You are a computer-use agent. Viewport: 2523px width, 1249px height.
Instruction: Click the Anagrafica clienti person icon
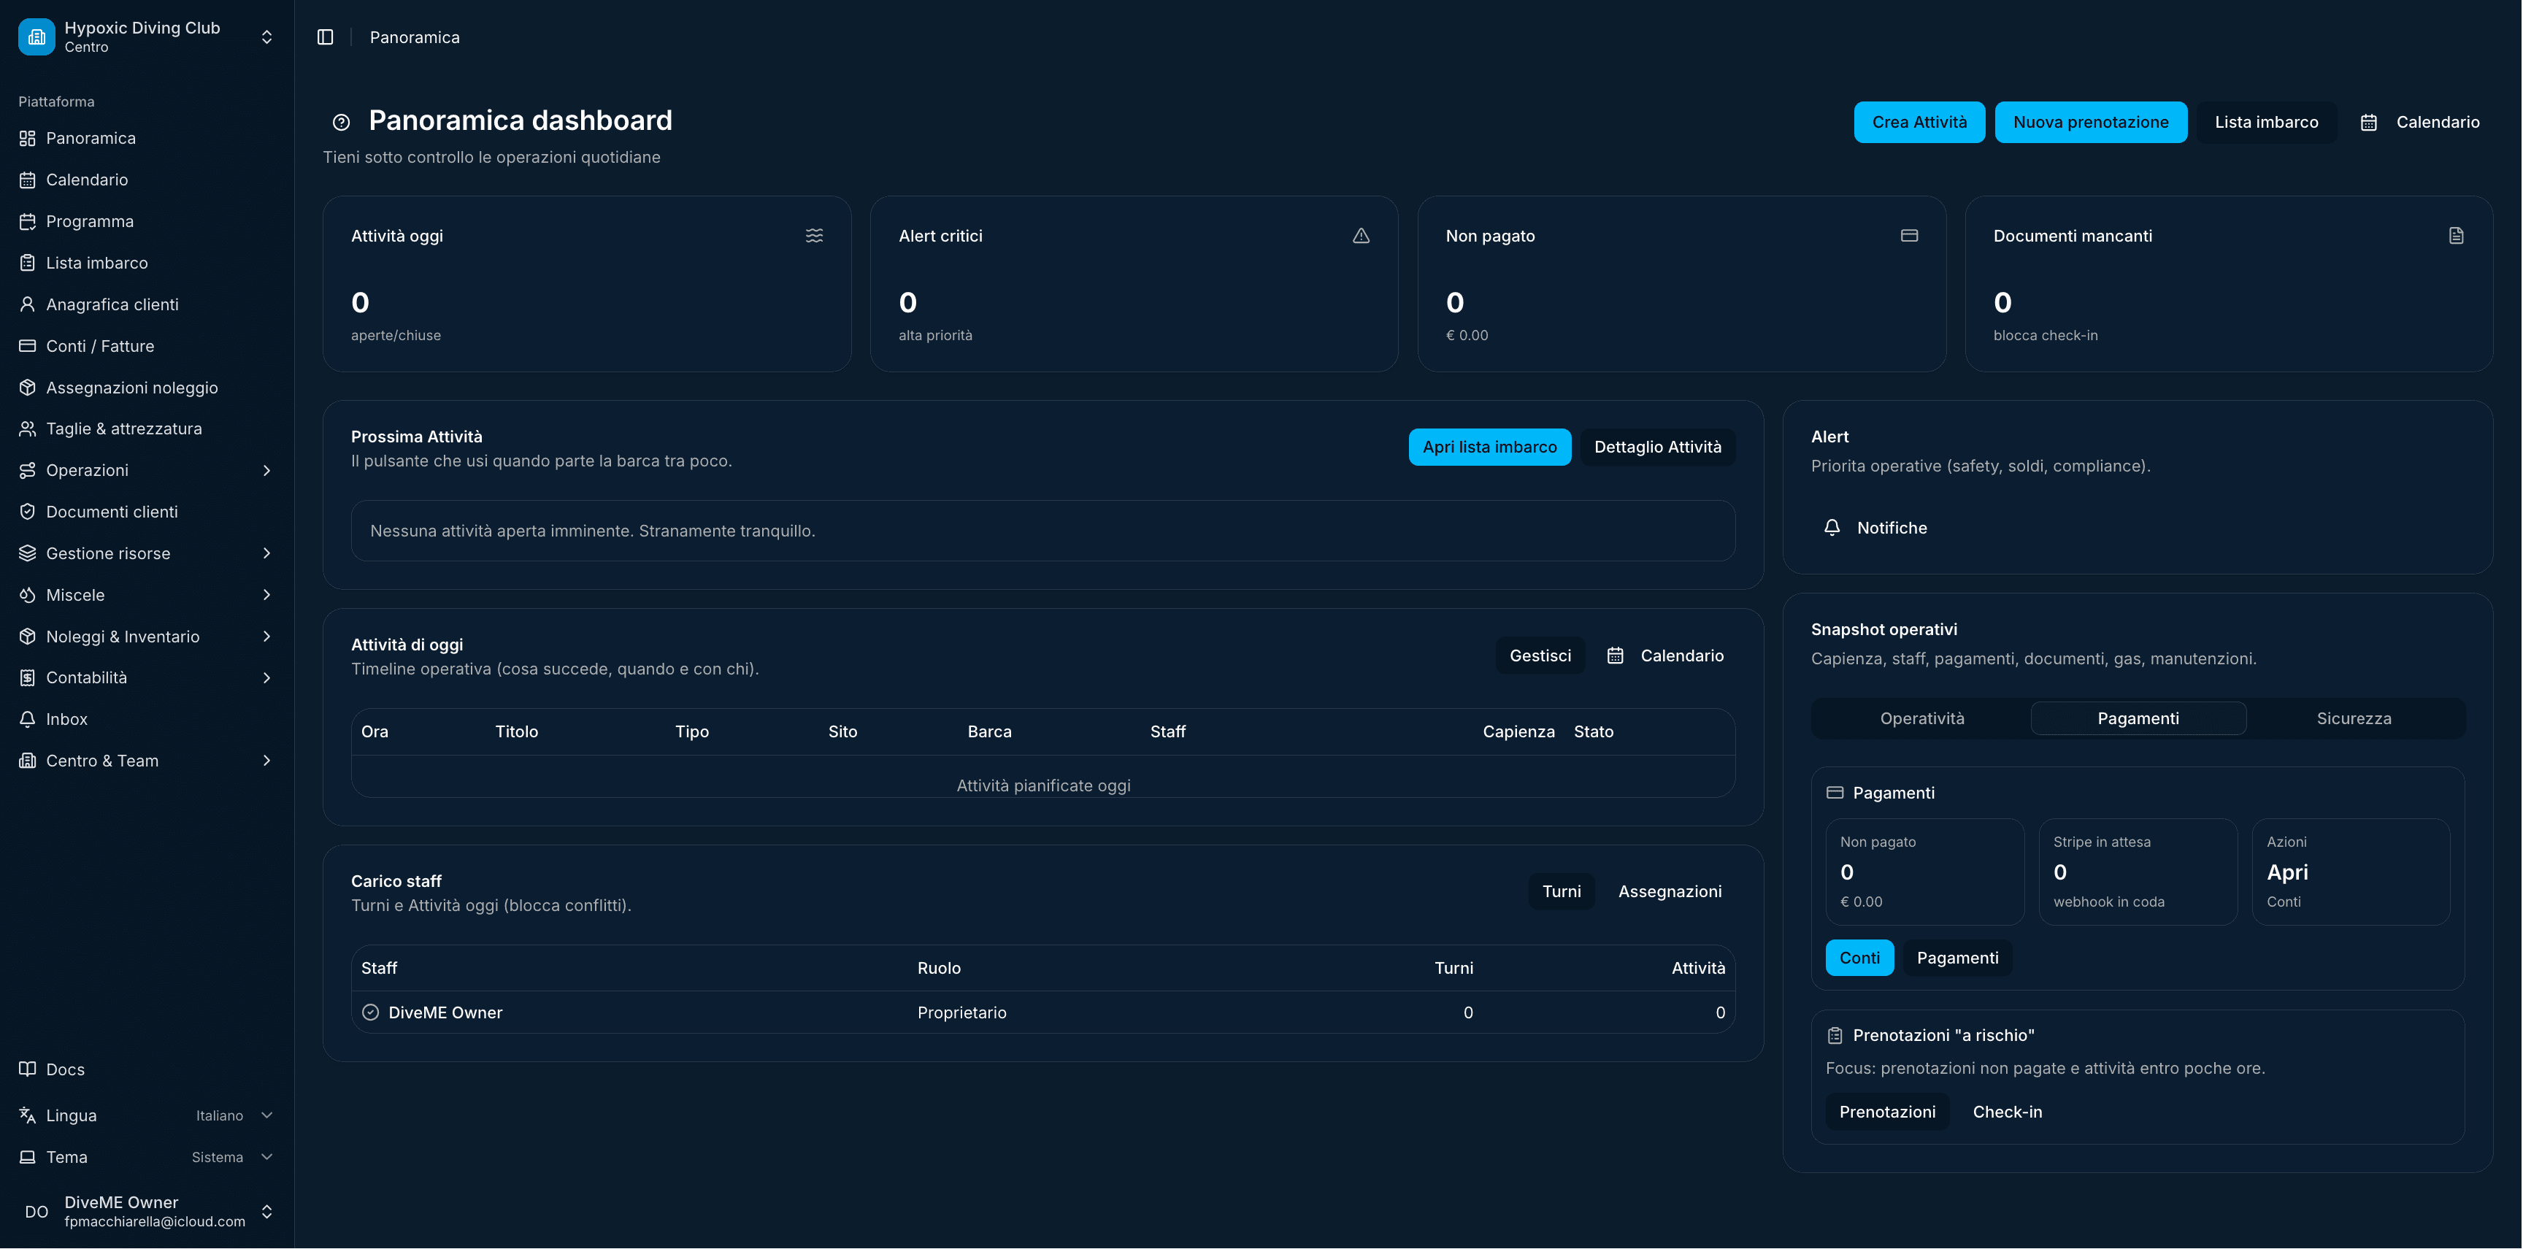tap(28, 304)
